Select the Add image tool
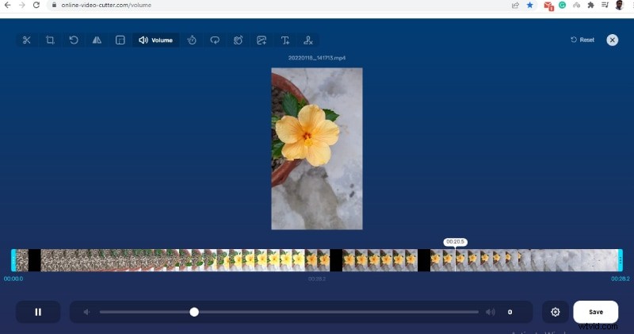Screen dimensions: 634x334 coord(262,40)
